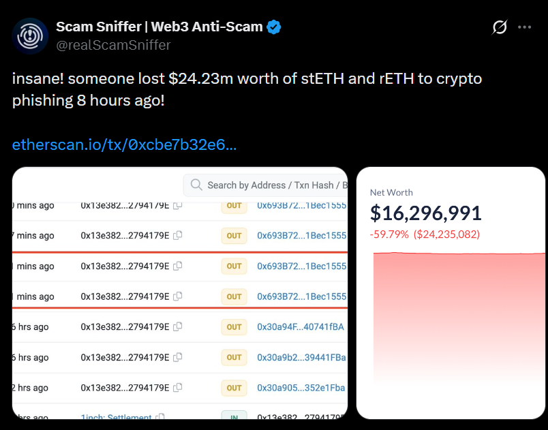Copy address in first 6 hrs ago row
Screen dimensions: 548x430
point(177,326)
